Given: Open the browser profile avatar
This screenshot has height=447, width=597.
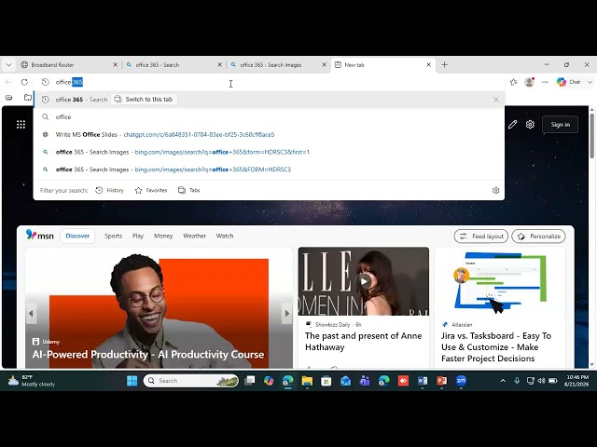Looking at the screenshot, I should [x=529, y=82].
